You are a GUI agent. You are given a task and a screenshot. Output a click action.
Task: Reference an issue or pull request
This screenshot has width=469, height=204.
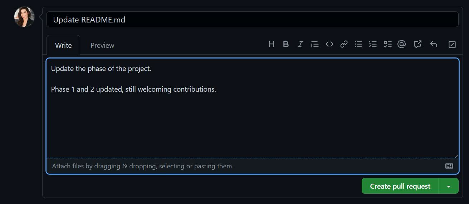[417, 44]
